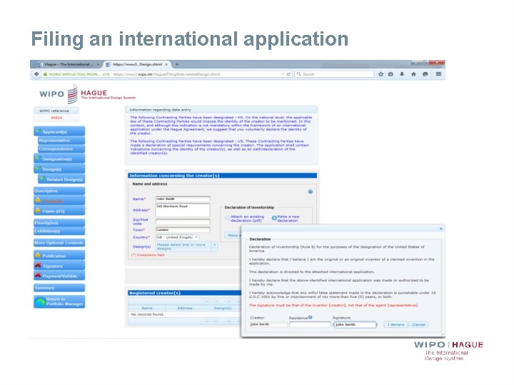The height and width of the screenshot is (385, 514).
Task: Reload the page with refresh icon
Action: [x=289, y=74]
